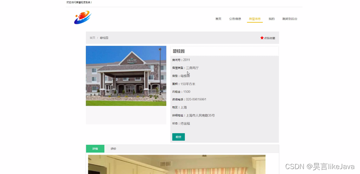Click the 房型：电梯房 text
Image resolution: width=360 pixels, height=174 pixels.
tap(181, 76)
